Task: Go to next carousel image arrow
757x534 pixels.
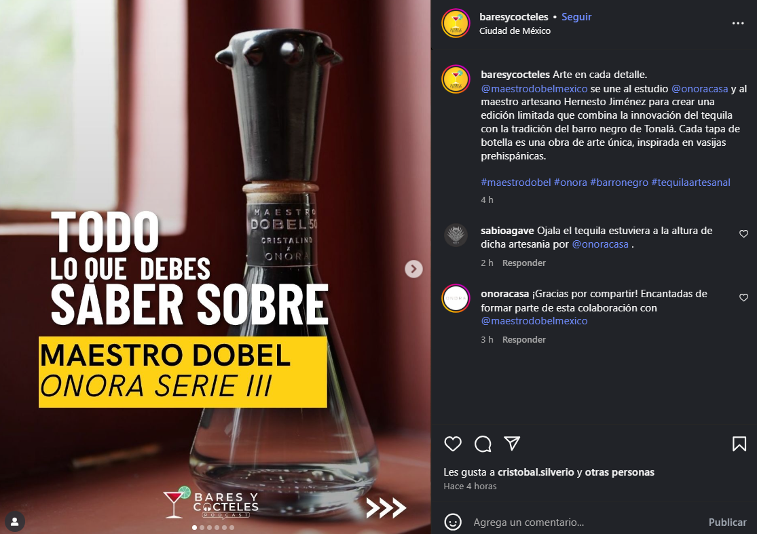Action: pyautogui.click(x=413, y=269)
